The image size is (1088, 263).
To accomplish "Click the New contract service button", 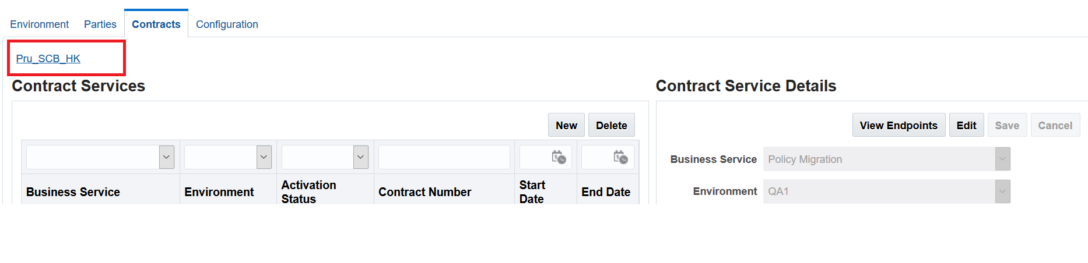I will (566, 125).
